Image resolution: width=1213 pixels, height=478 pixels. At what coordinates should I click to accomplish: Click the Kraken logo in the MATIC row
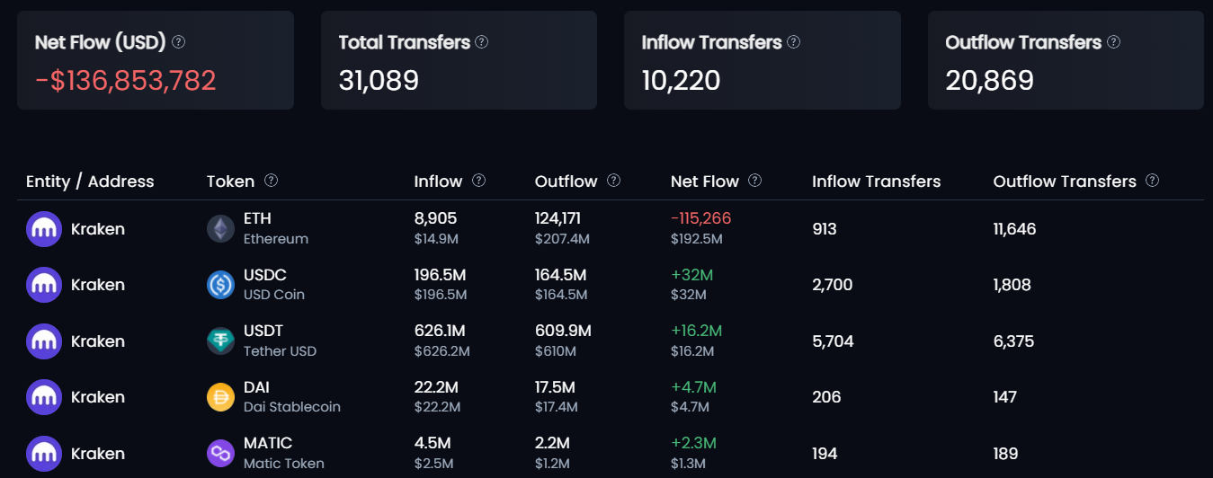(x=44, y=454)
